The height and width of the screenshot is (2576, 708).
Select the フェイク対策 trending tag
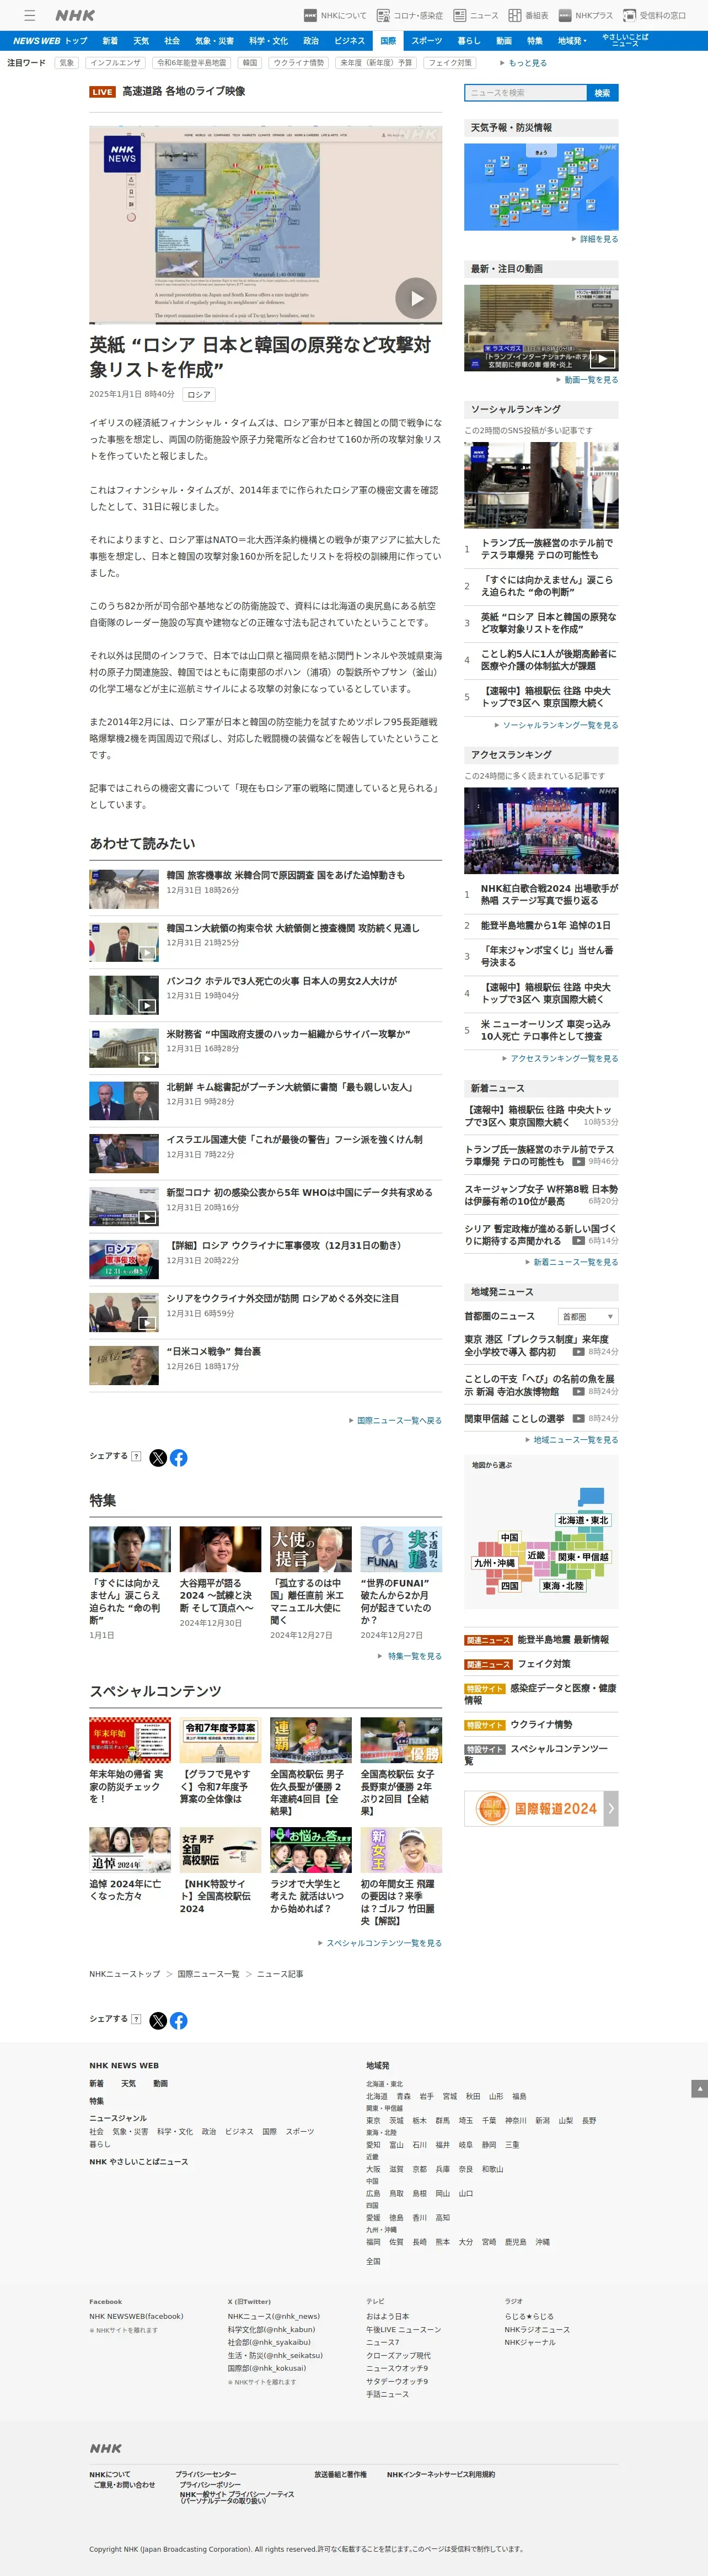449,63
